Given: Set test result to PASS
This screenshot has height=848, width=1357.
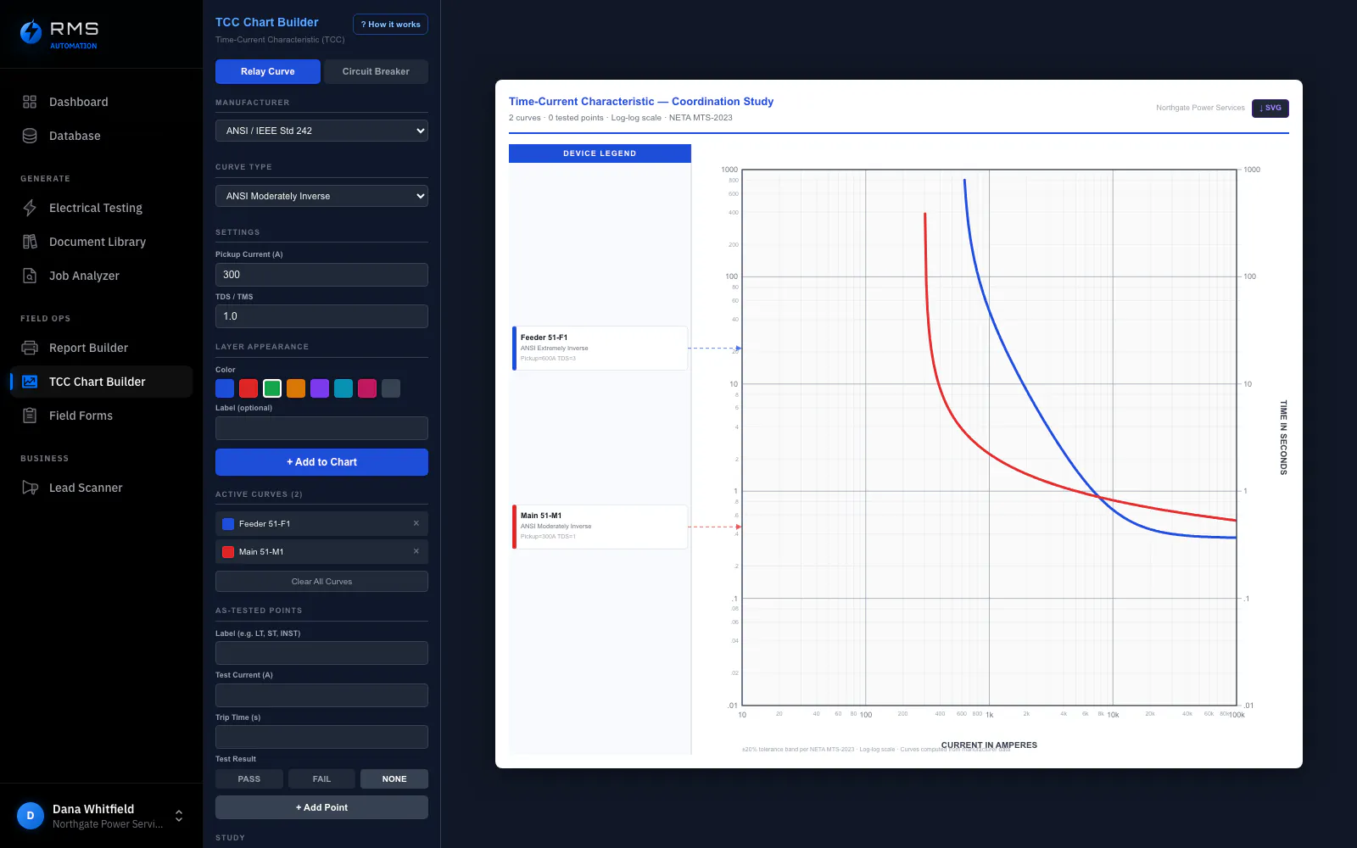Looking at the screenshot, I should click(249, 778).
